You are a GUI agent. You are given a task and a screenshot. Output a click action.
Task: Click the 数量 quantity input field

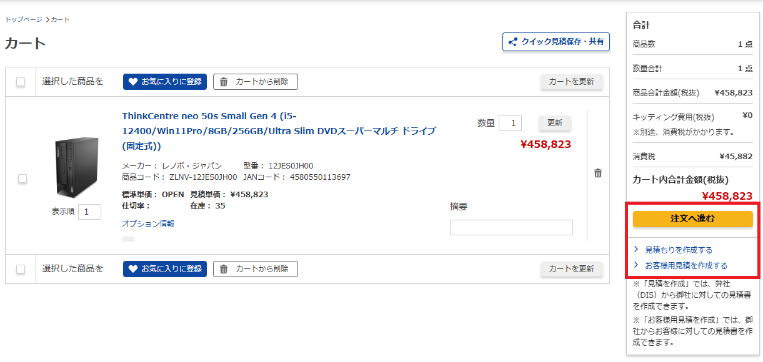(510, 124)
